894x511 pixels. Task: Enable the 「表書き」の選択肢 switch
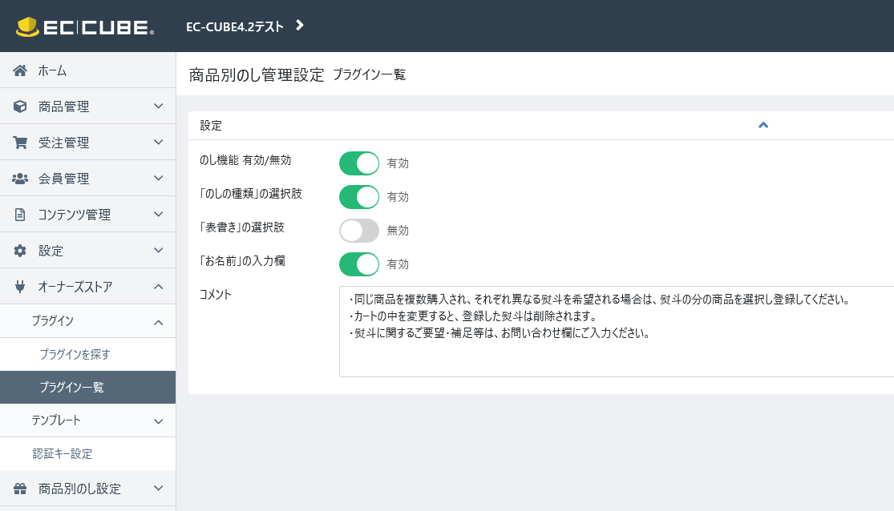(359, 231)
